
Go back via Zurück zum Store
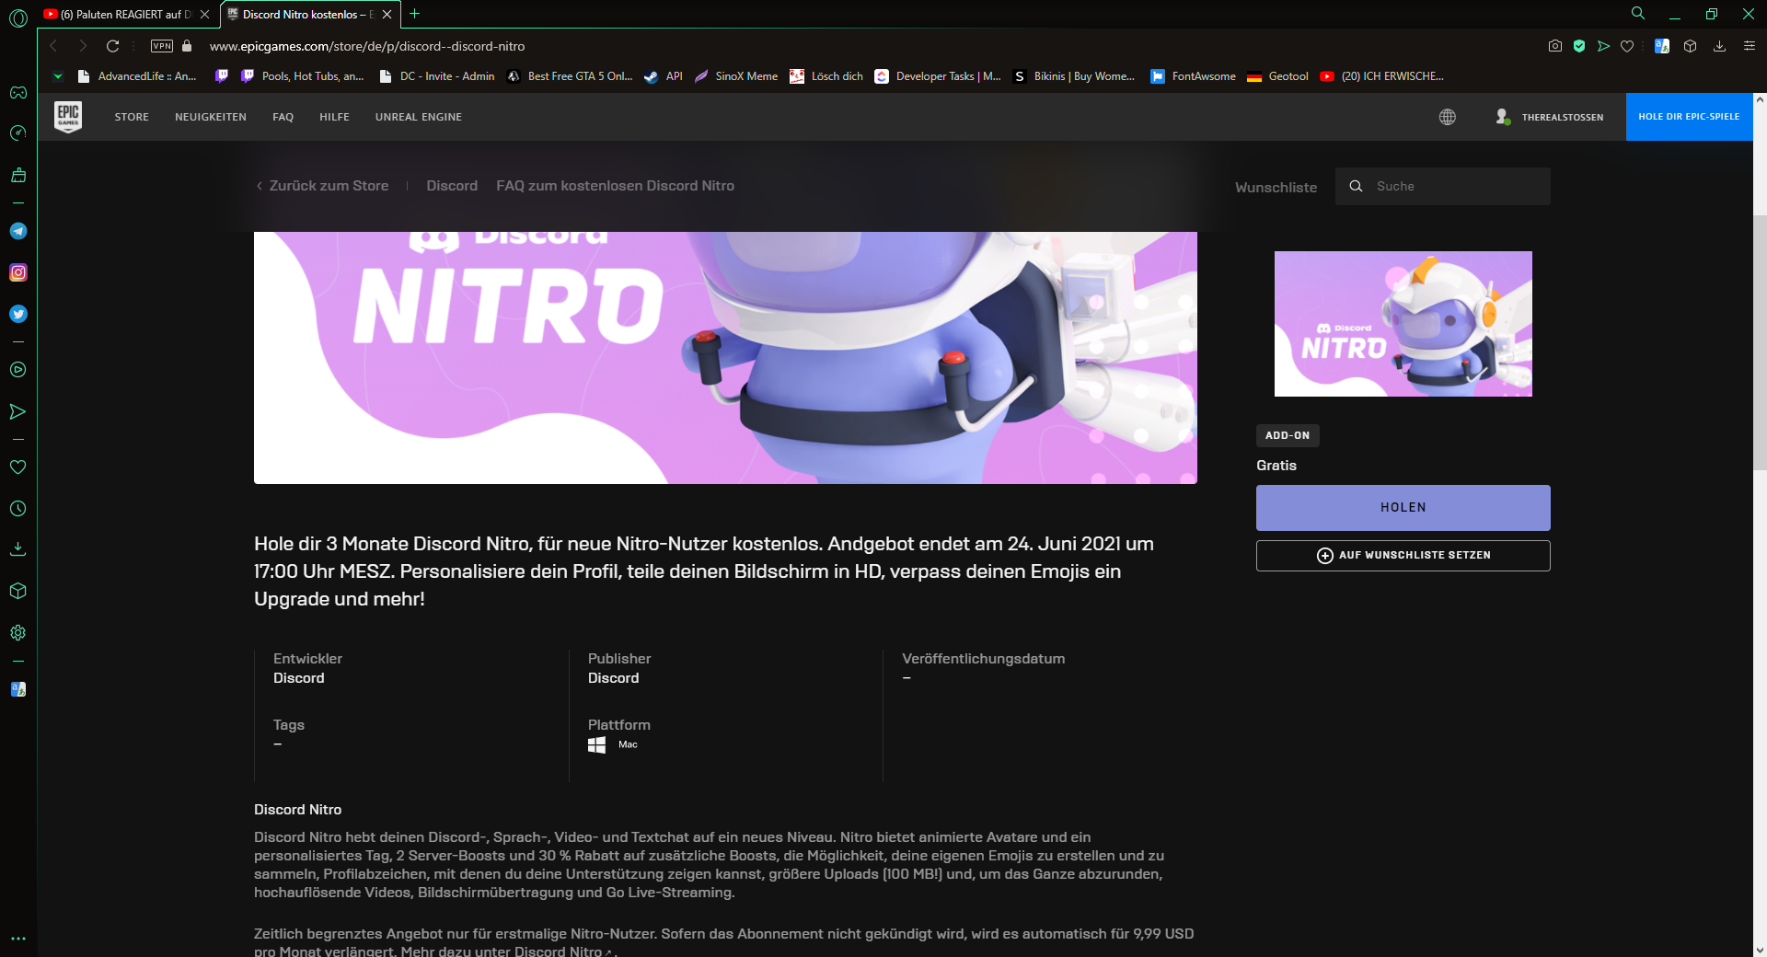click(x=322, y=186)
